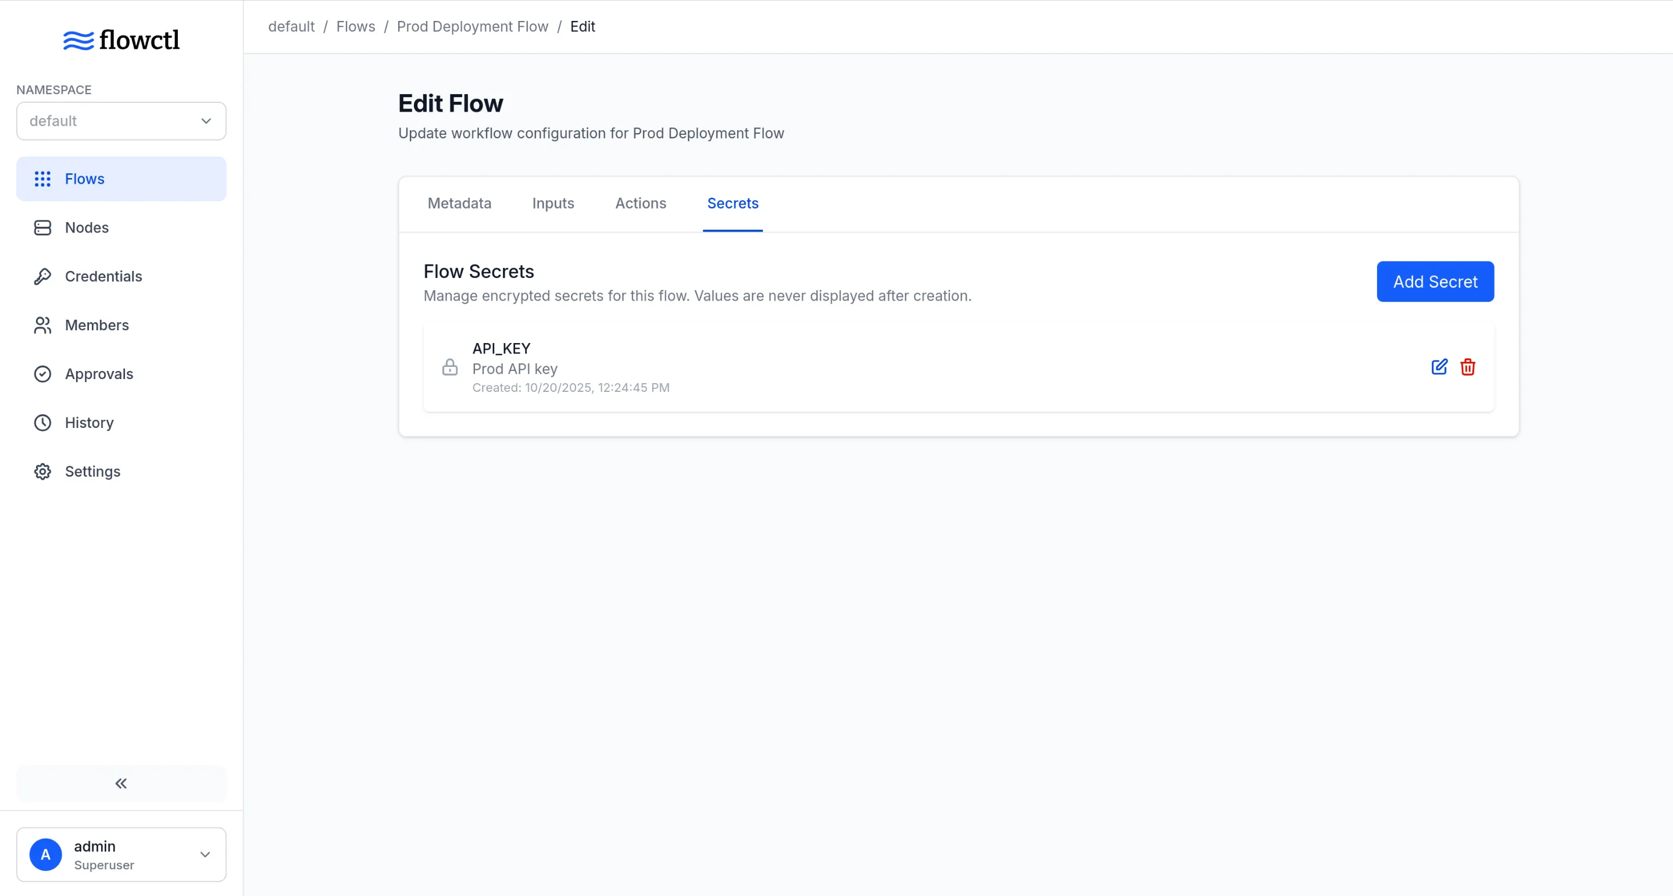Screen dimensions: 1673x896
Task: Open Settings via the gear icon
Action: 42,471
